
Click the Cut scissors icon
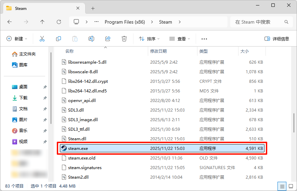[42, 39]
